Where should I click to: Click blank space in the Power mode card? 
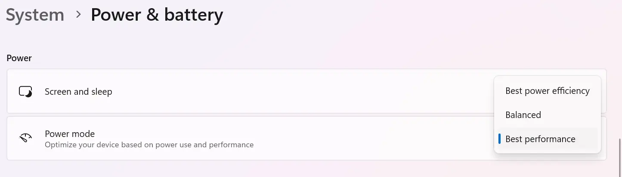[x=366, y=139]
